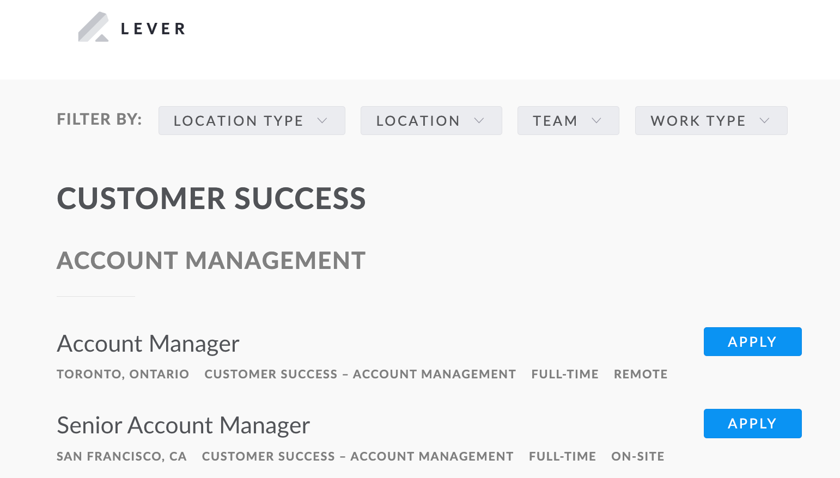This screenshot has height=478, width=840.
Task: Click the FILTER BY label
Action: click(x=99, y=119)
